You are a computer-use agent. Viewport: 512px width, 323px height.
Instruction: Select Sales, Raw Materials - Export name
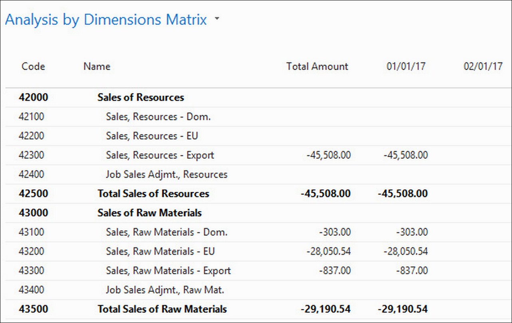(x=168, y=270)
